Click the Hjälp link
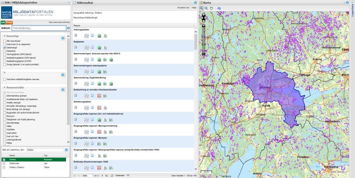The height and width of the screenshot is (178, 355). [194, 8]
